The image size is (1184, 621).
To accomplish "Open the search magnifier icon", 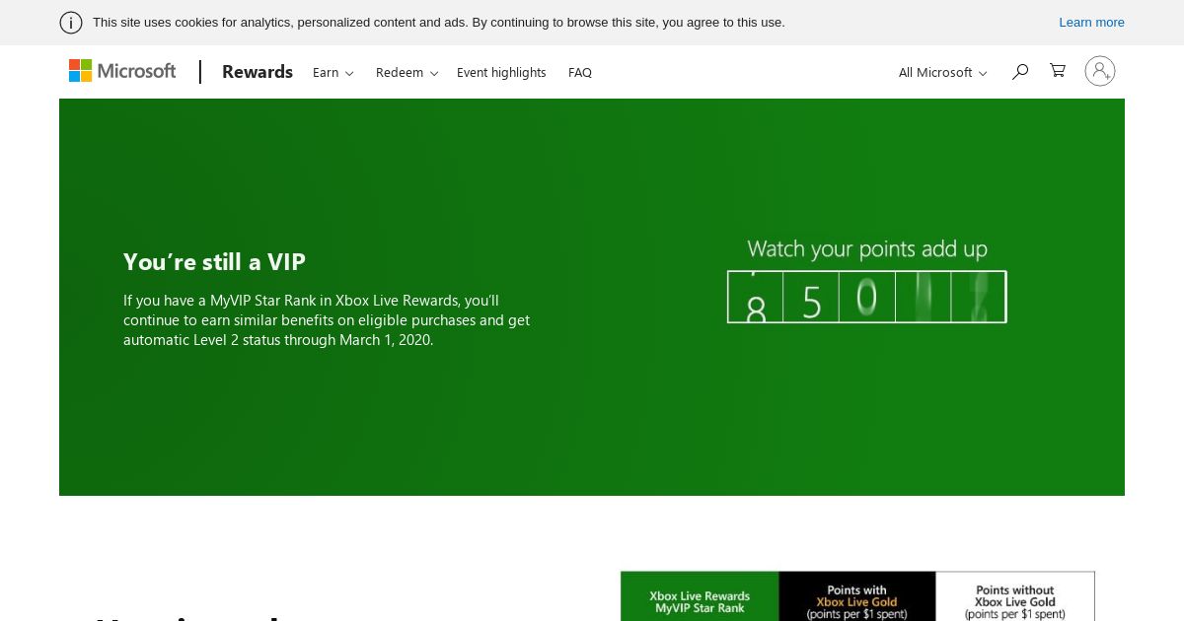I will (1020, 71).
